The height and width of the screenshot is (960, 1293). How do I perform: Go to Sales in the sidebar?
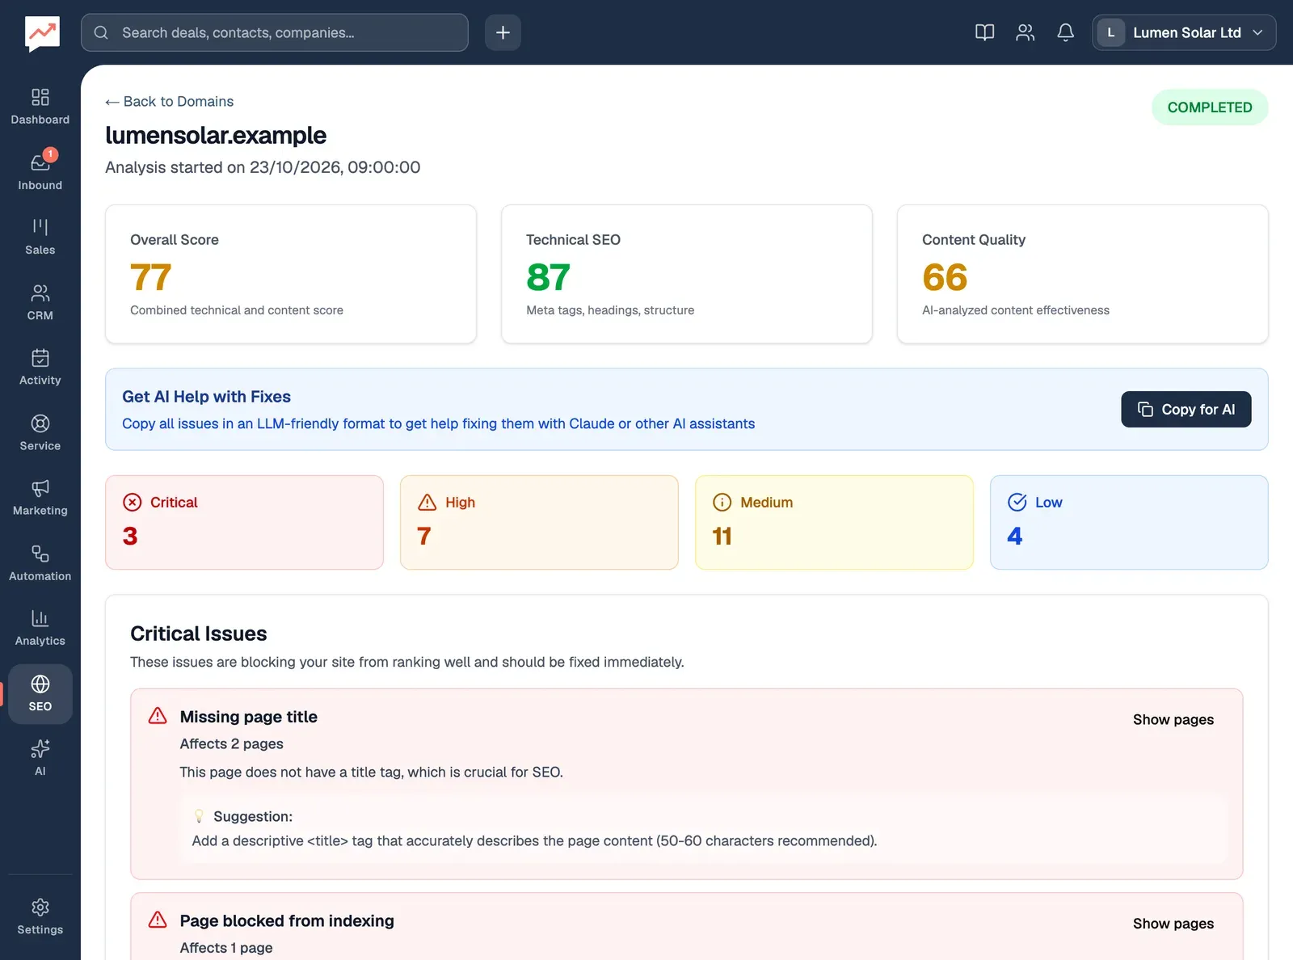40,238
